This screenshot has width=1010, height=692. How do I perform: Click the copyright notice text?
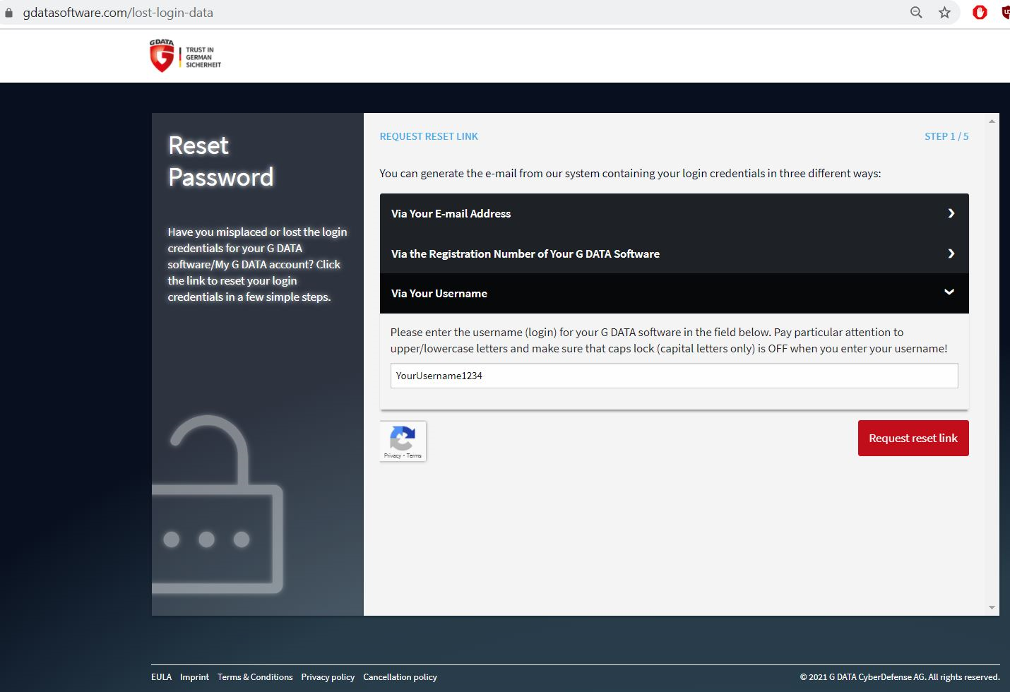click(900, 677)
